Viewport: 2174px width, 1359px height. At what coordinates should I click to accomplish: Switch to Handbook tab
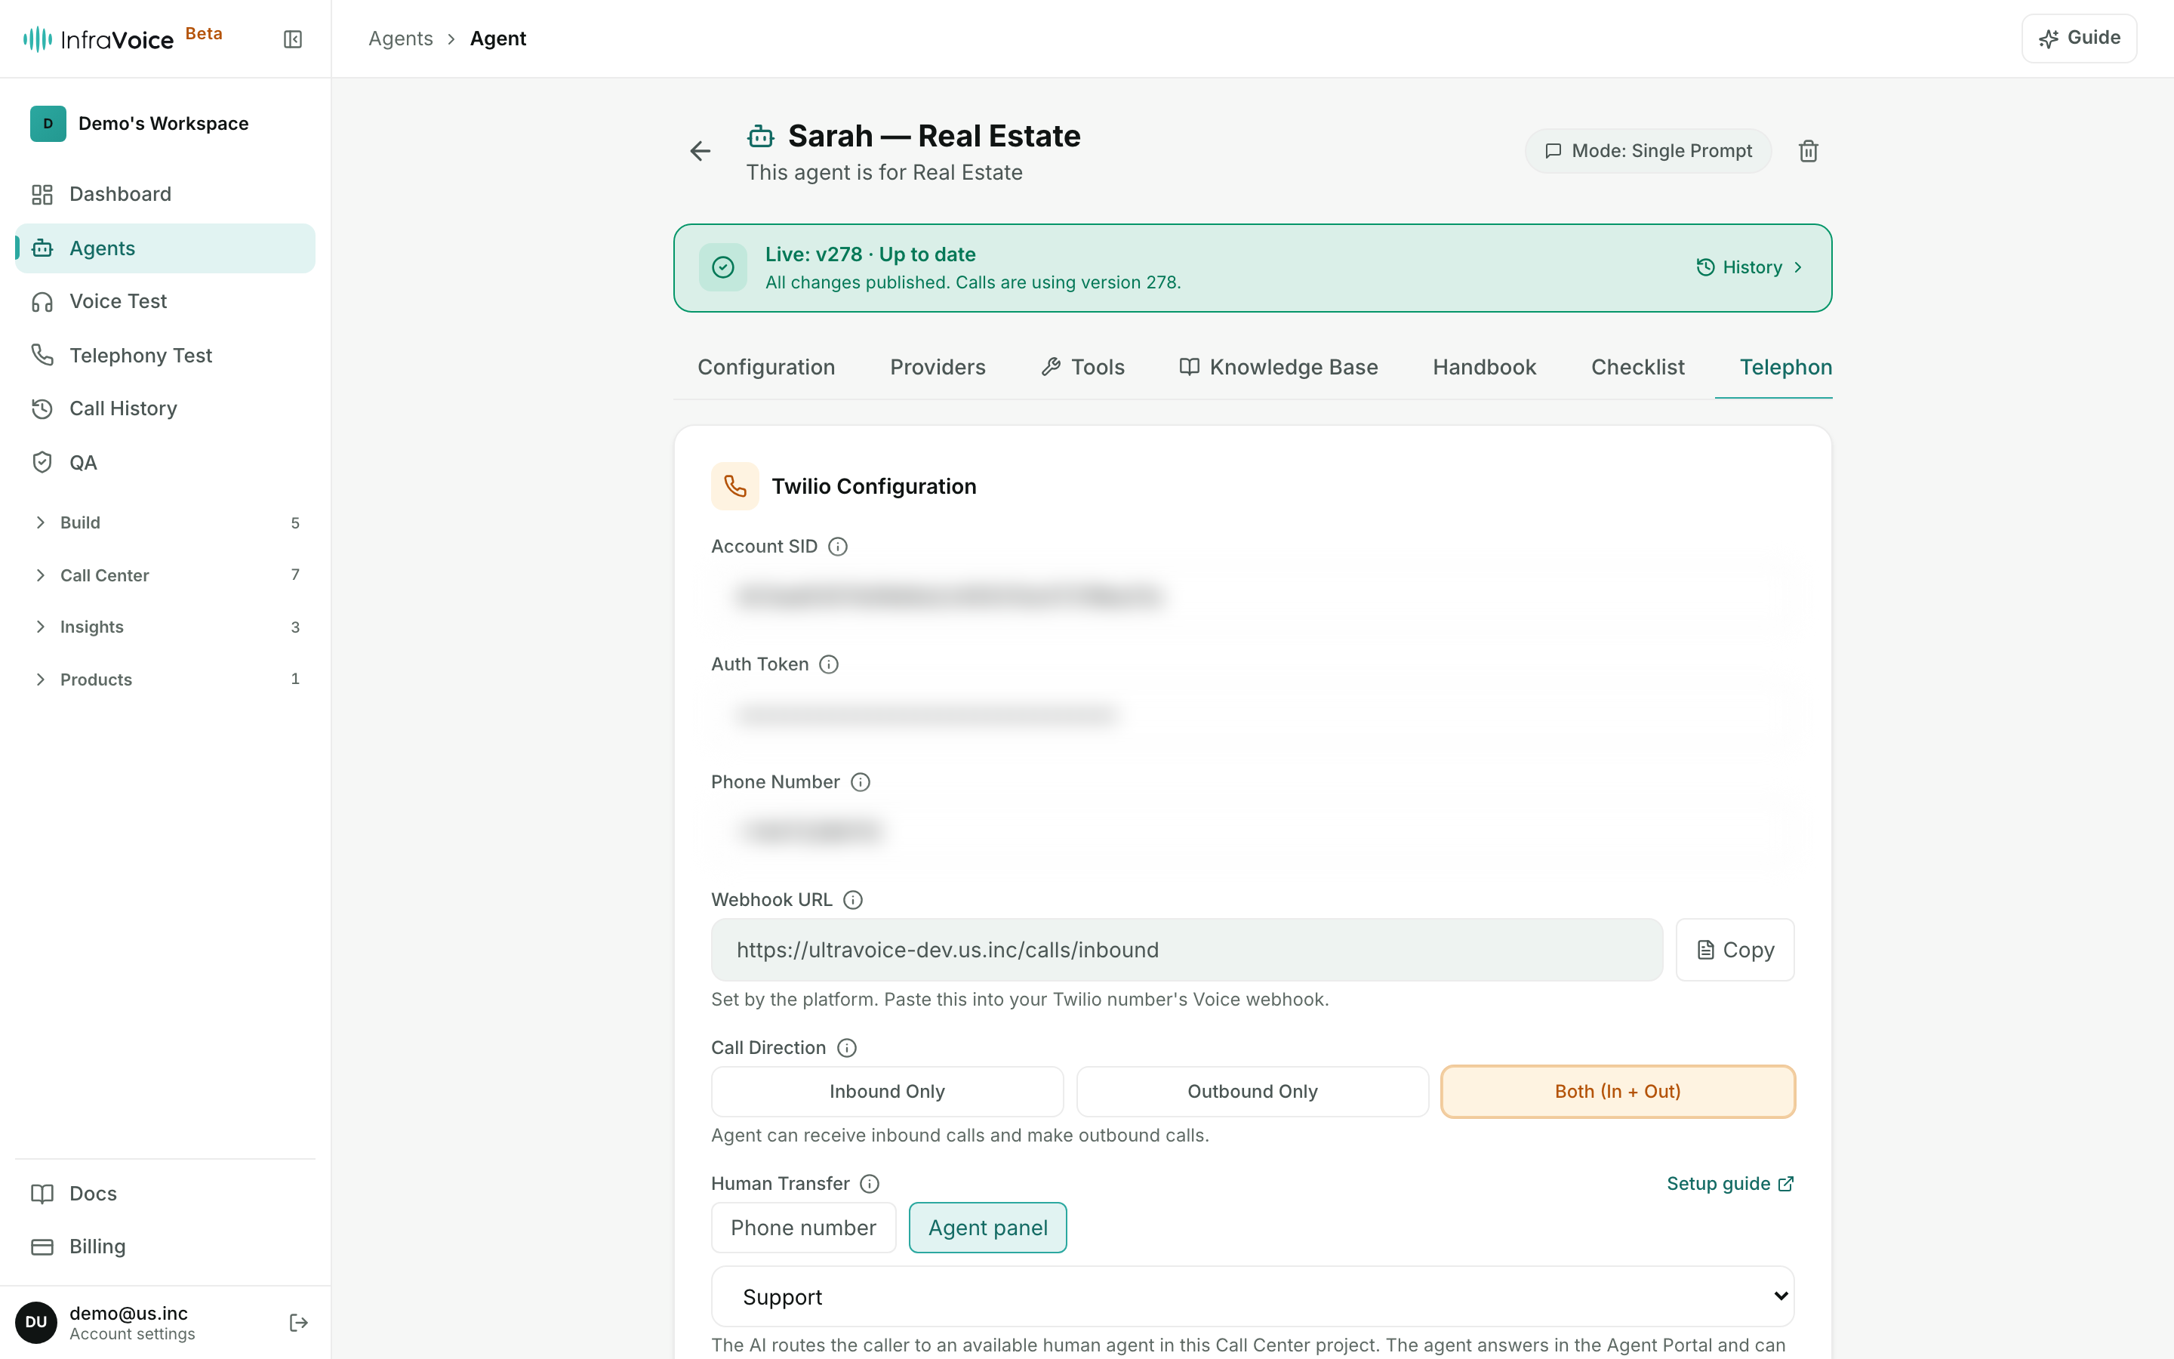[1484, 367]
